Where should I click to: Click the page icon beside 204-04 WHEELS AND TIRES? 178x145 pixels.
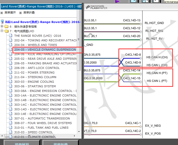[x=11, y=45]
